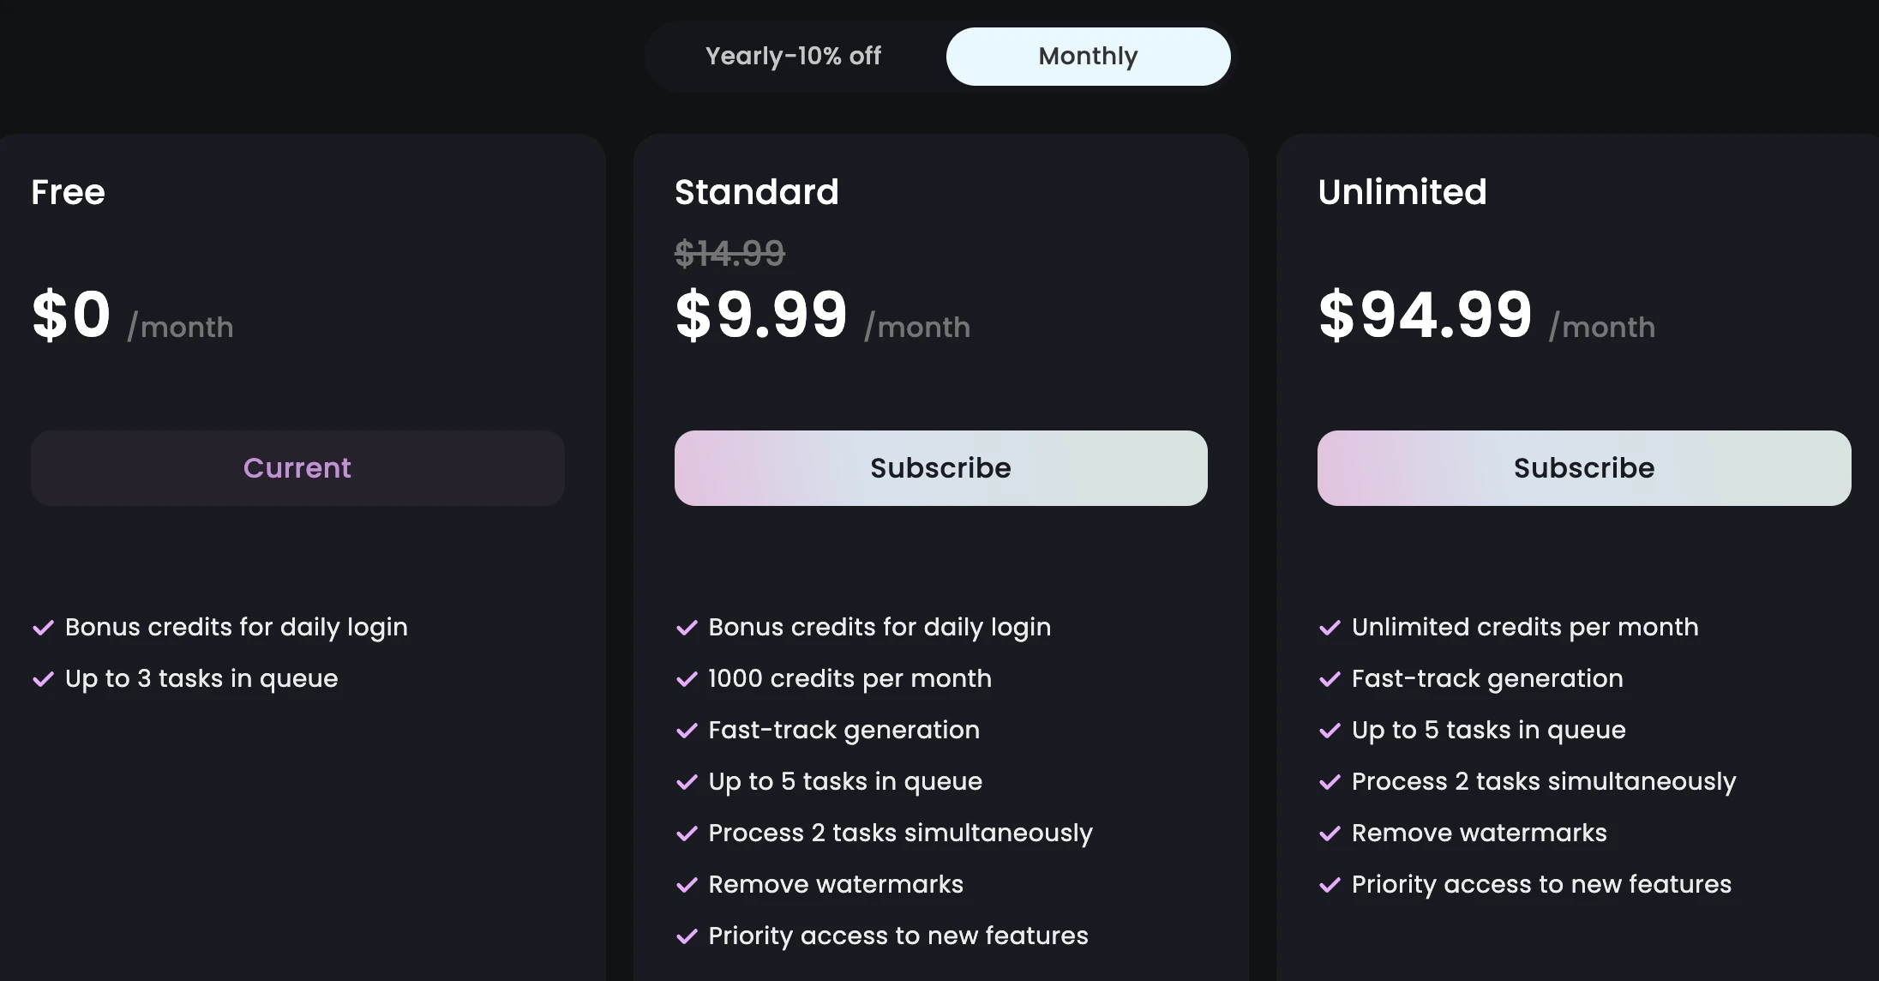Click checkmark beside Standard's Fast-track generation
The width and height of the screenshot is (1879, 981).
pyautogui.click(x=687, y=731)
